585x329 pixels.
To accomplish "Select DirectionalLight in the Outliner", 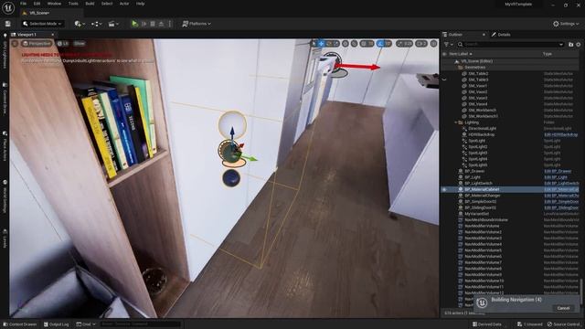I will [483, 128].
